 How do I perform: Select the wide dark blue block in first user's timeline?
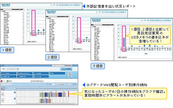pos(60,95)
